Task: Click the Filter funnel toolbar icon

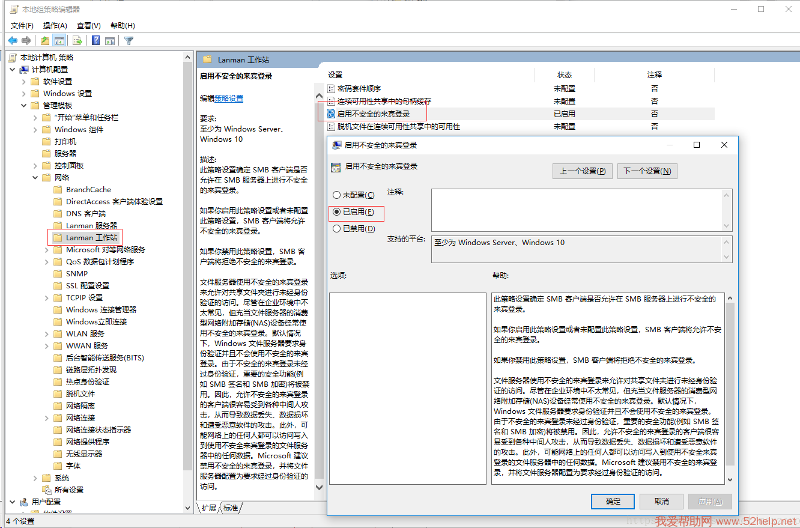Action: click(129, 41)
